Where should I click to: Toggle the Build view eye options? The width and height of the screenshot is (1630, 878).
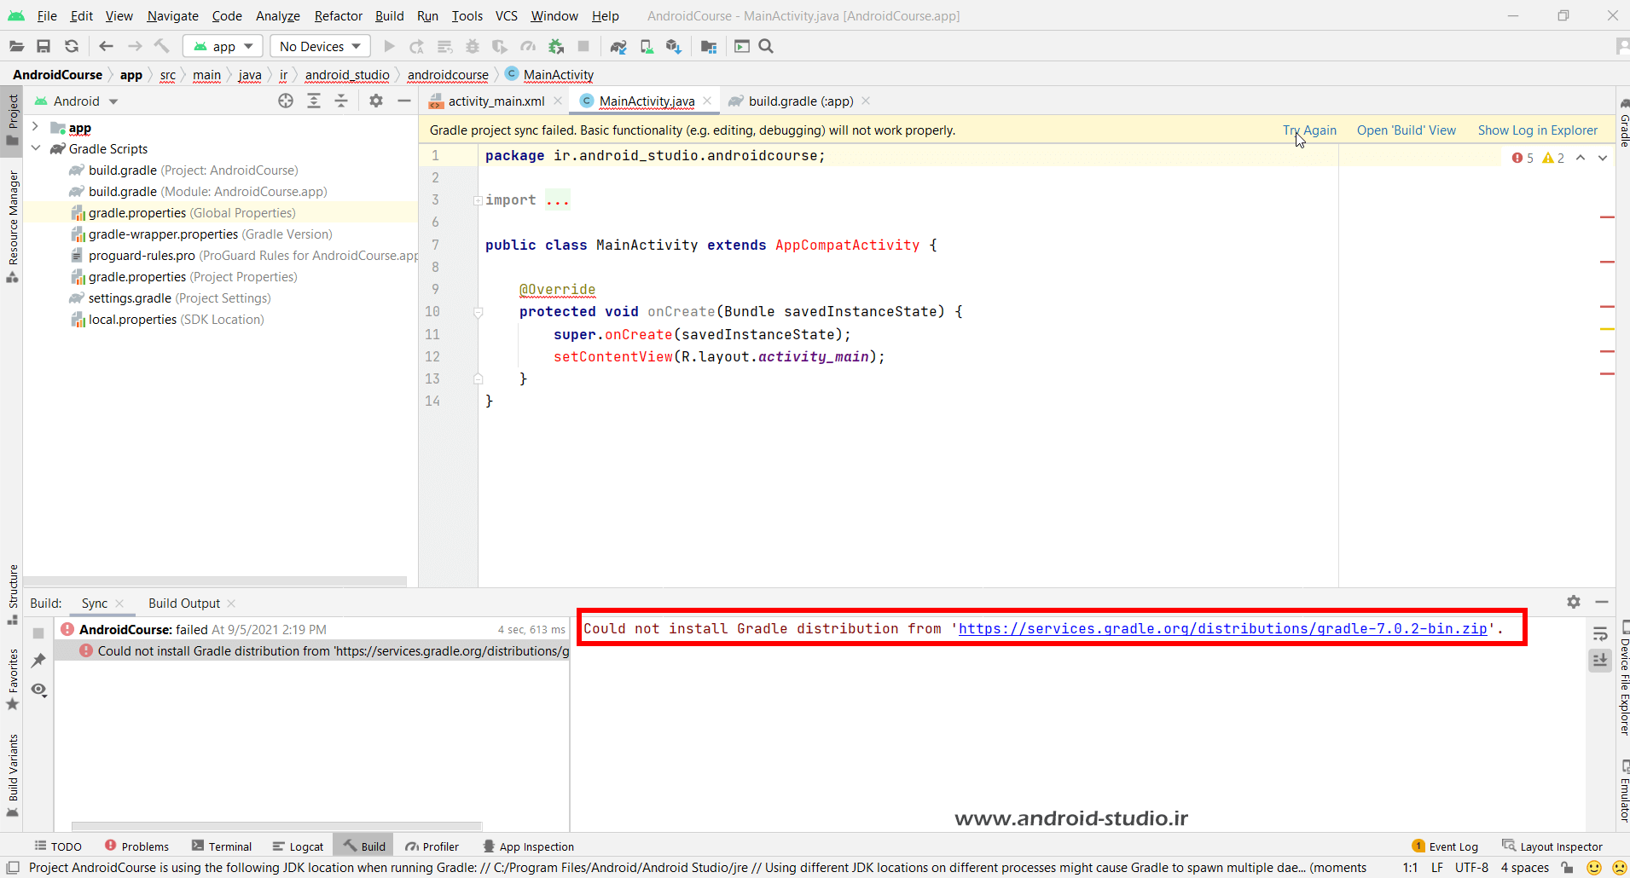38,690
